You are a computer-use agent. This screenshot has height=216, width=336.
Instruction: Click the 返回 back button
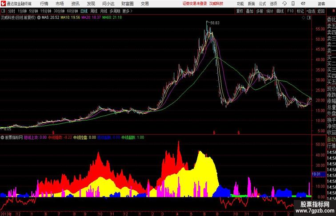tap(321, 11)
